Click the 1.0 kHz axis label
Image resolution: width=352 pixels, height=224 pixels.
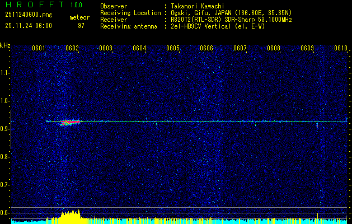pos(4,101)
